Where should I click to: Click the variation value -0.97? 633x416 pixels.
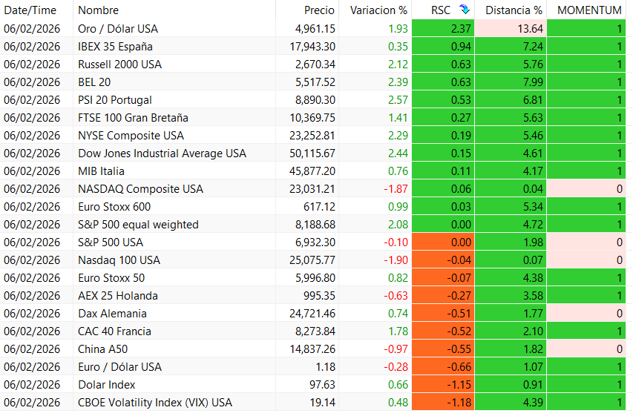coord(396,349)
